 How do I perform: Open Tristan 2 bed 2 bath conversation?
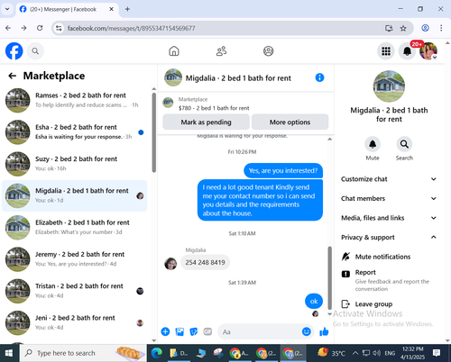[75, 291]
